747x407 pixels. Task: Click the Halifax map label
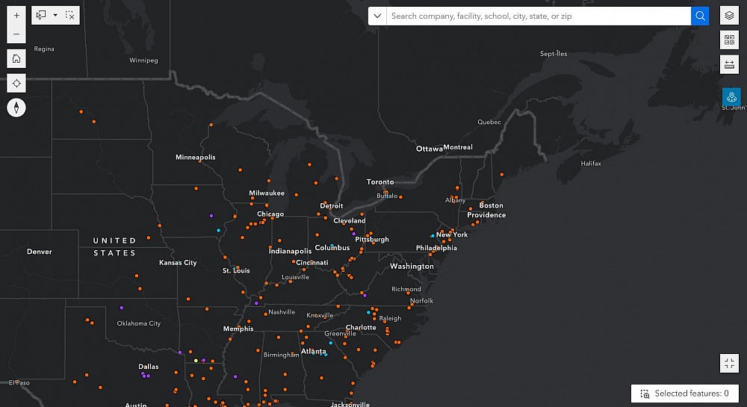591,164
